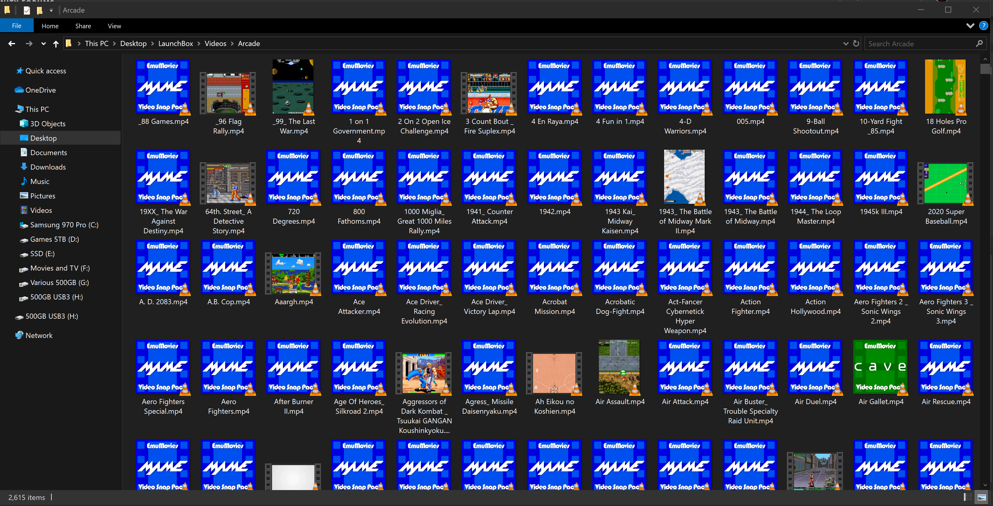This screenshot has height=506, width=993.
Task: Select the Air Assault.mp4 thumbnail
Action: pos(620,367)
